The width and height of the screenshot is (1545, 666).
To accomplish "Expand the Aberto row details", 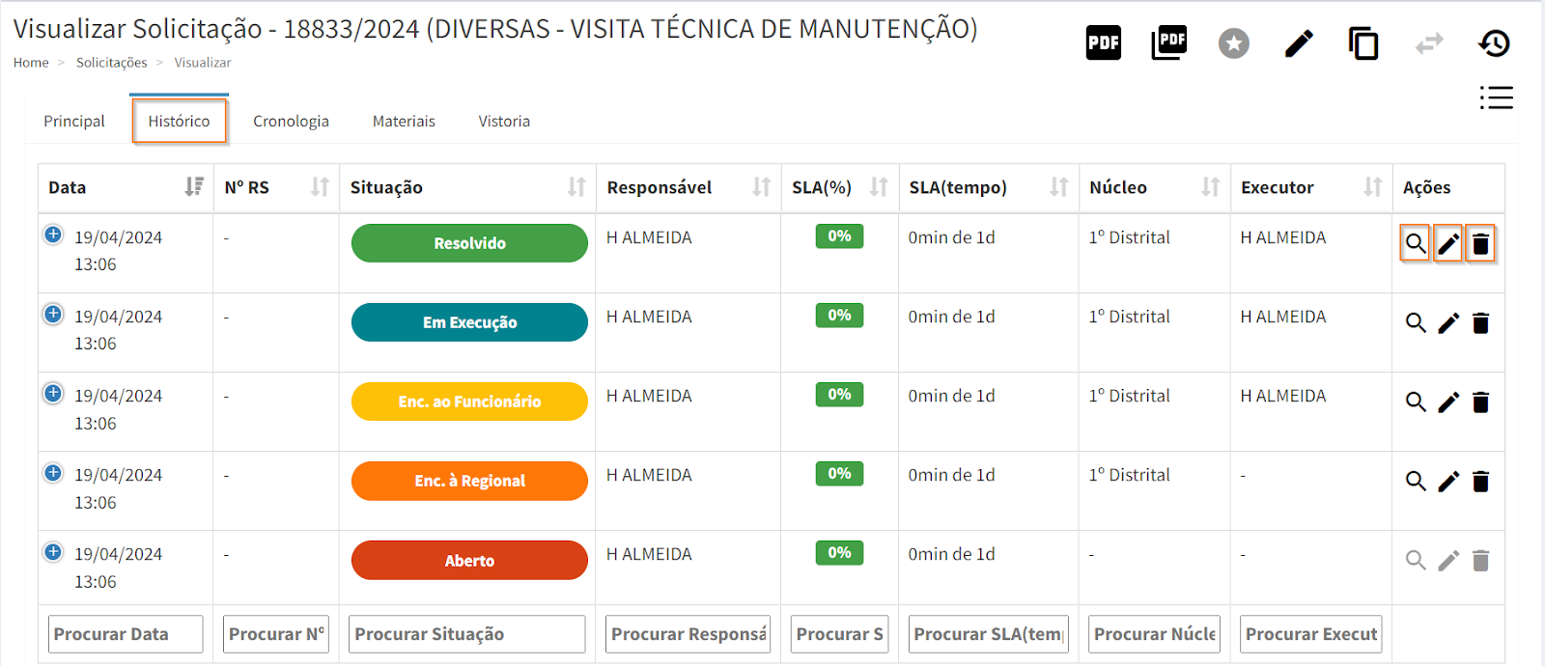I will pyautogui.click(x=53, y=552).
